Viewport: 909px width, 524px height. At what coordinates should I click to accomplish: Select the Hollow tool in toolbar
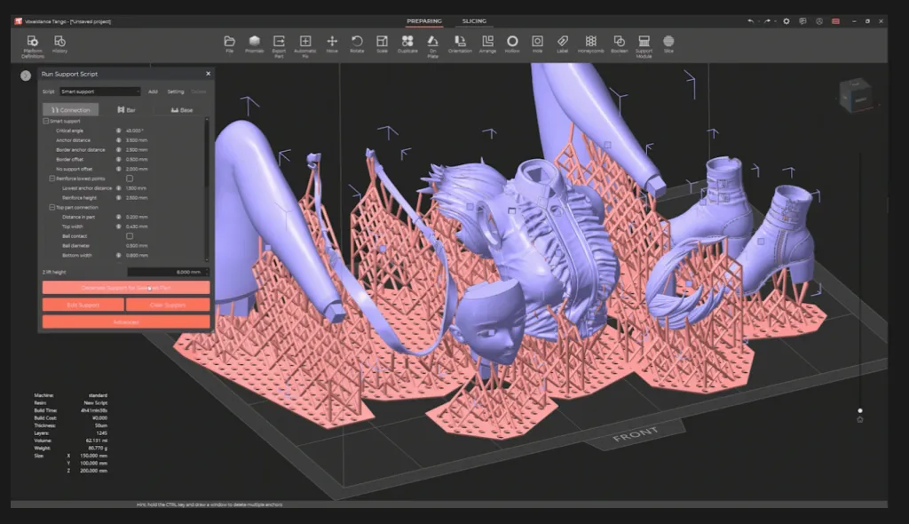[512, 43]
